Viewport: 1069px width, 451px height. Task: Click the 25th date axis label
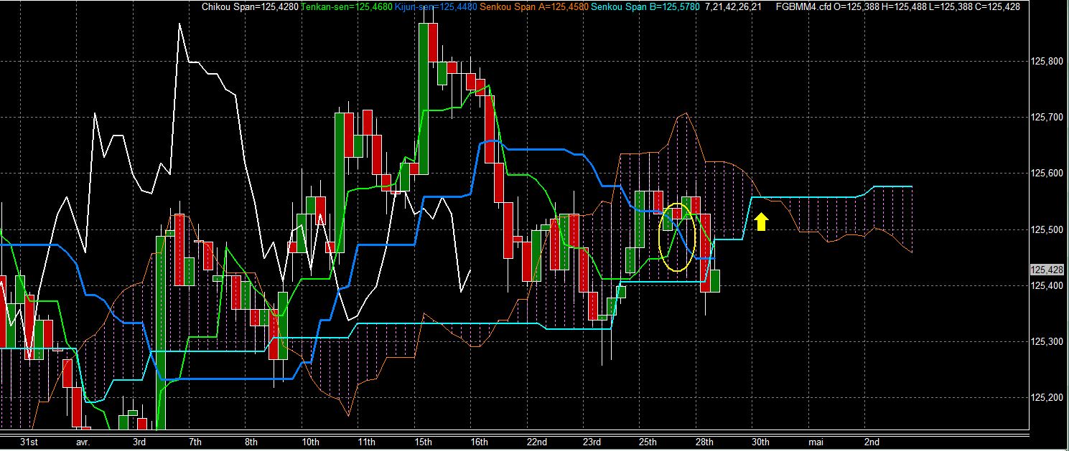pyautogui.click(x=648, y=442)
